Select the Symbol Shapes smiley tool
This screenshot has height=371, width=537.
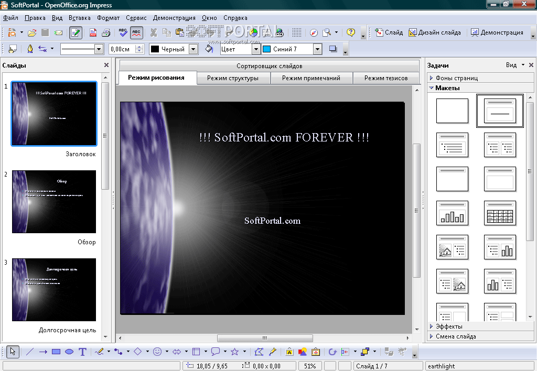pos(157,352)
